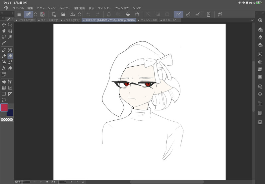Select the red main drawing color swatch
The image size is (265, 184).
4,107
